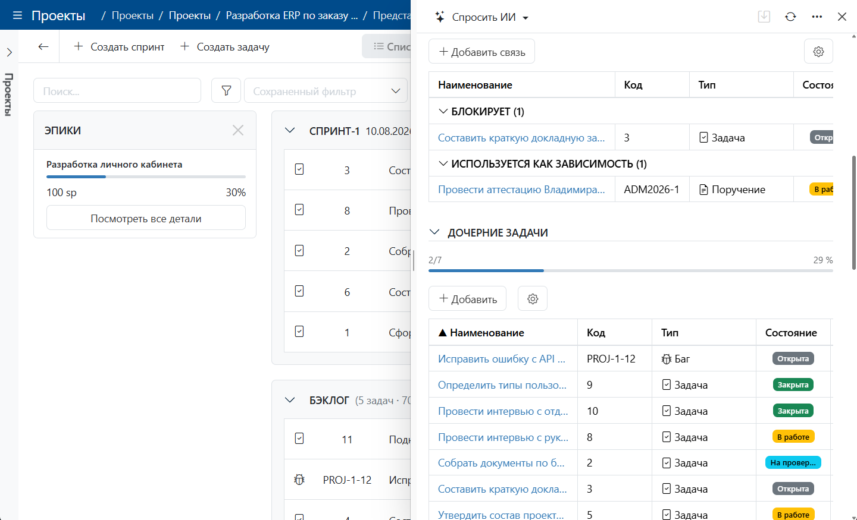Click the back arrow in toolbar
This screenshot has height=520, width=857.
[43, 46]
